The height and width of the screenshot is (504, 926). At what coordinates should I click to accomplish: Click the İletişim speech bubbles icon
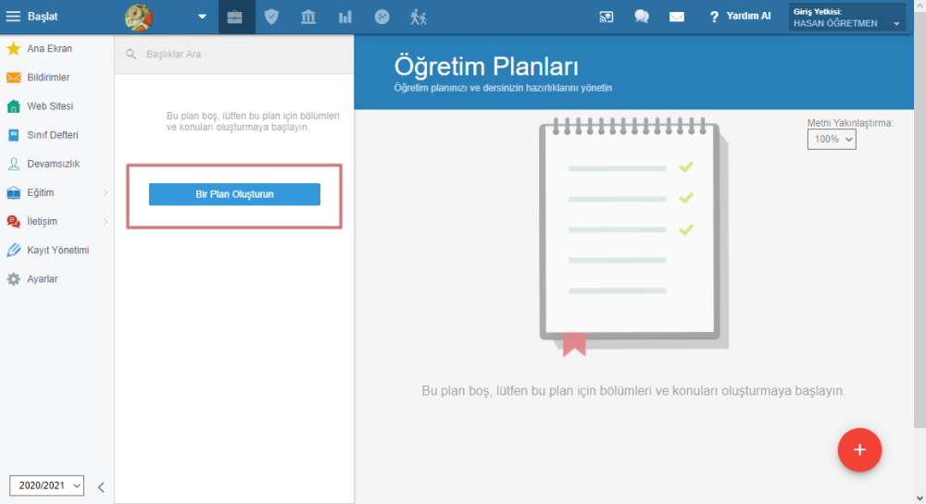(13, 222)
